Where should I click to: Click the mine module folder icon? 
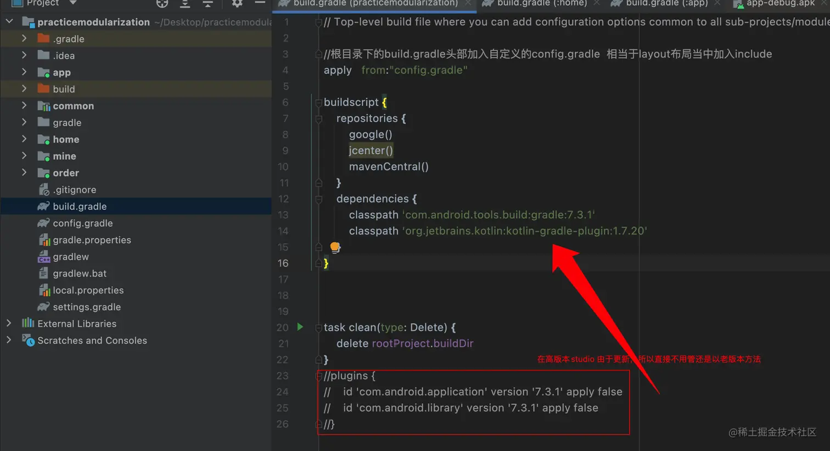[x=44, y=156]
